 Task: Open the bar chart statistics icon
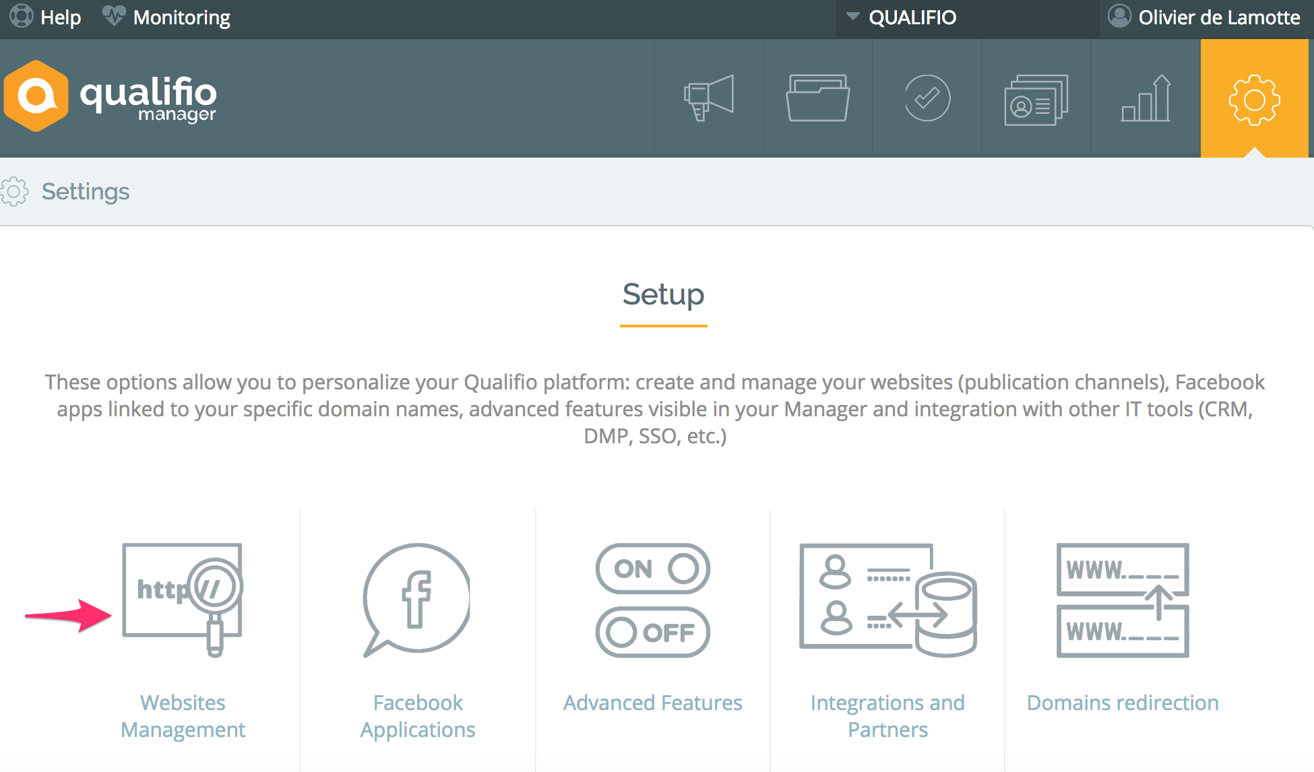click(x=1146, y=98)
